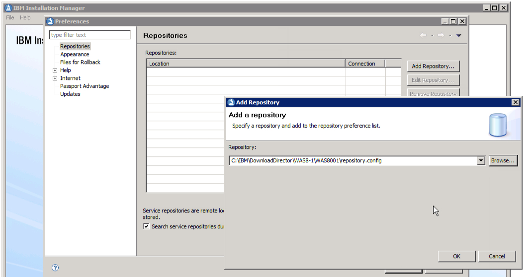Click the Connection column header
The image size is (529, 277).
365,64
